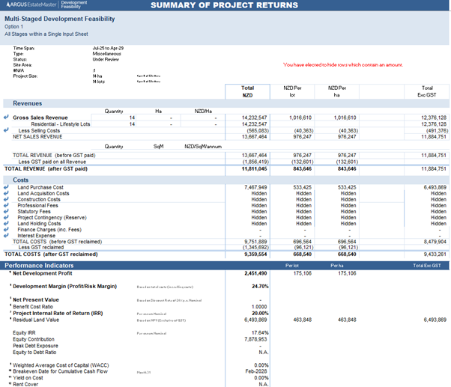This screenshot has width=451, height=387.
Task: Click the Yield on Cost label
Action: click(28, 378)
